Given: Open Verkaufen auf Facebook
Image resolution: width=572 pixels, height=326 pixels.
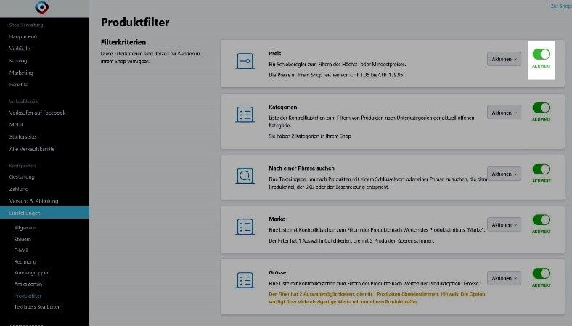Looking at the screenshot, I should 37,113.
